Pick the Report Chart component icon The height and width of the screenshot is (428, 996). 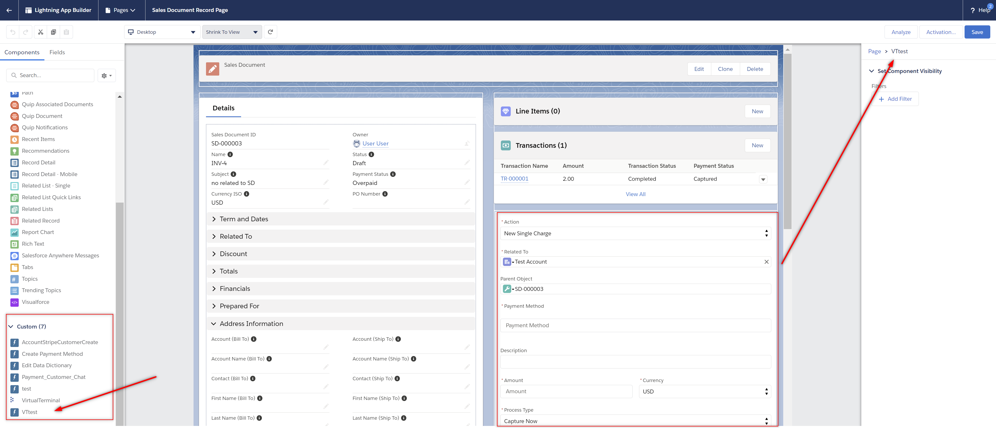click(14, 232)
